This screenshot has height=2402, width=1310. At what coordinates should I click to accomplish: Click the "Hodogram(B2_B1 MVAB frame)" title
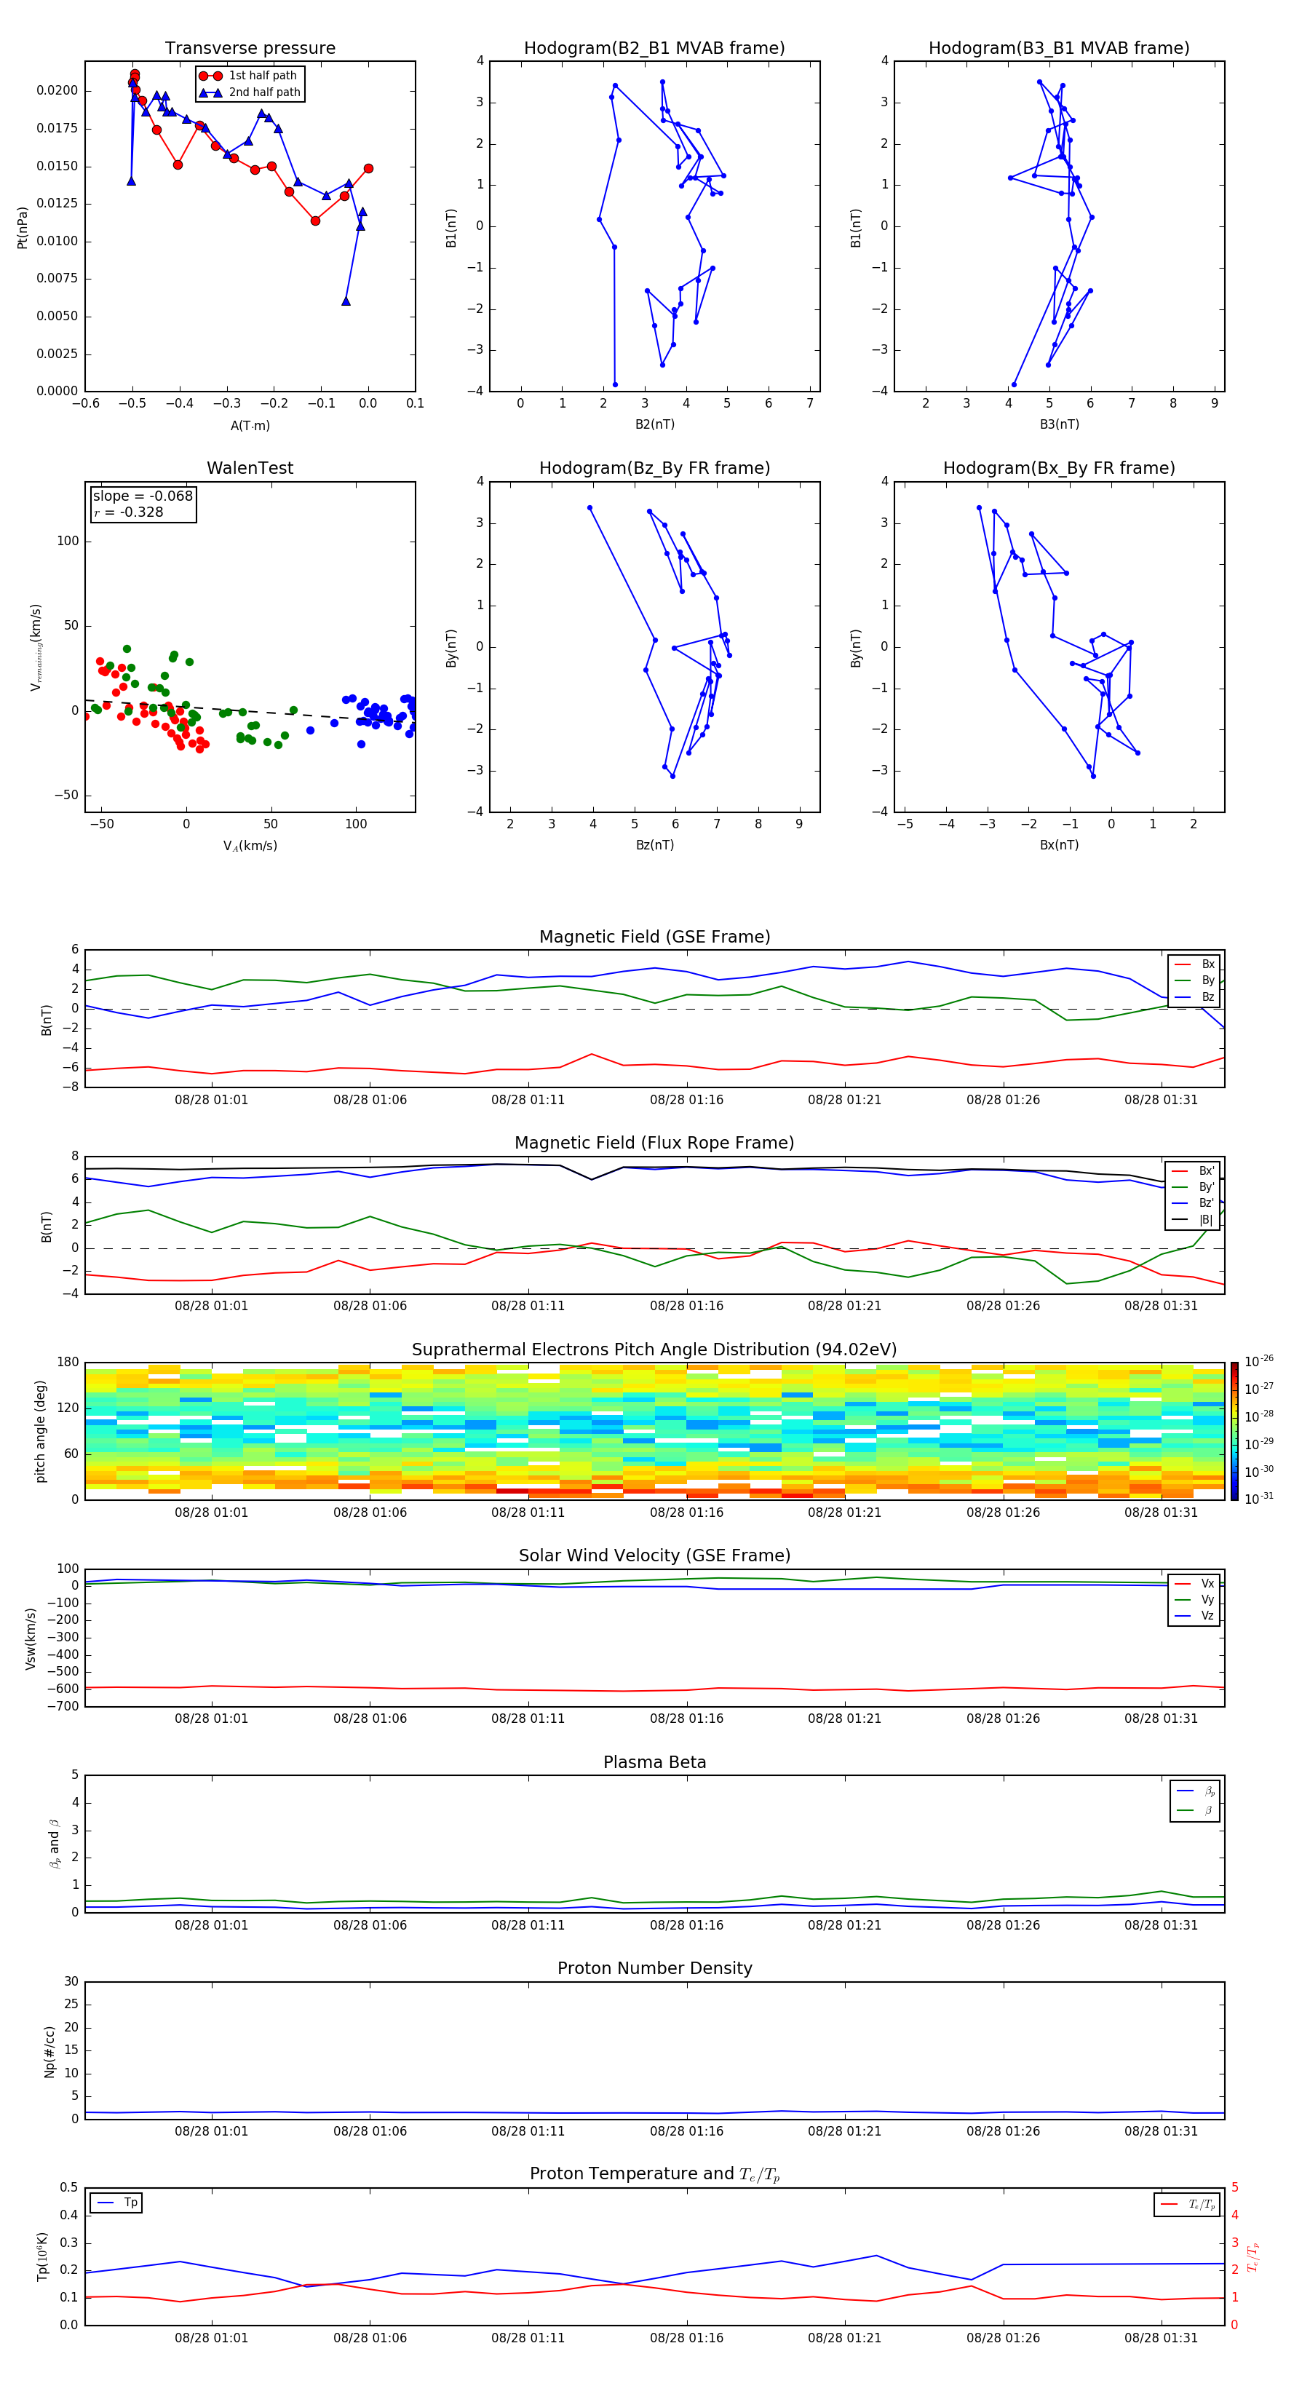click(654, 49)
